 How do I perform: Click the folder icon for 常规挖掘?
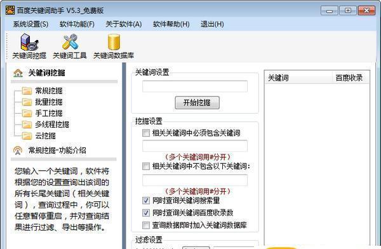tap(27, 91)
